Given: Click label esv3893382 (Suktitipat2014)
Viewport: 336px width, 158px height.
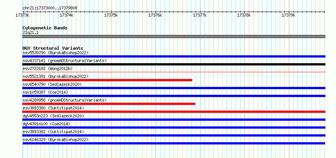Looking at the screenshot, I should 53,132.
